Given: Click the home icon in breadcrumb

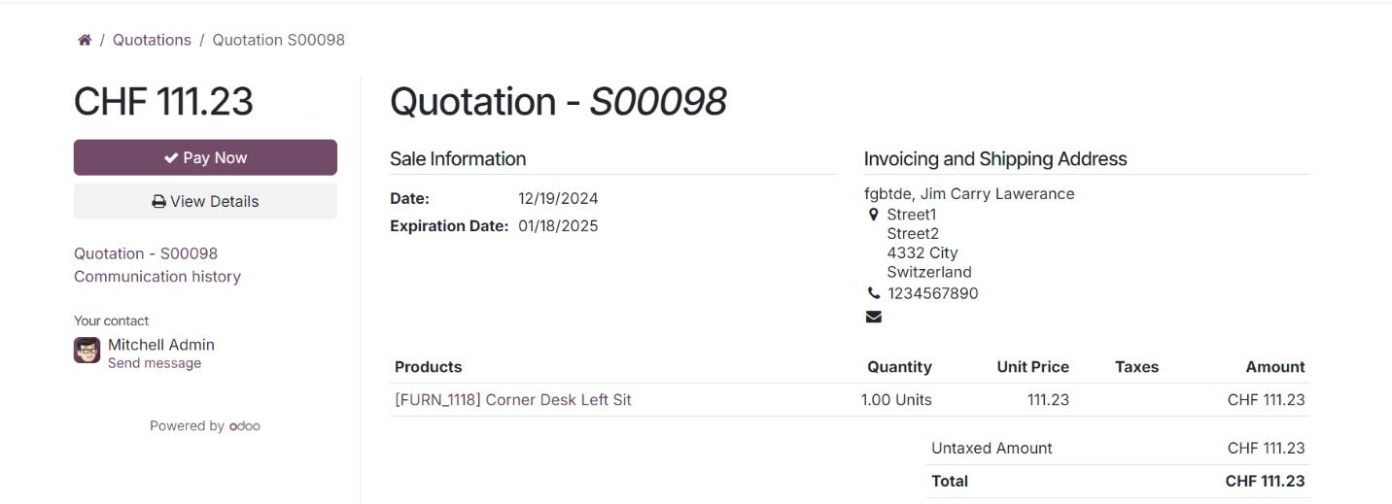Looking at the screenshot, I should click(x=85, y=40).
